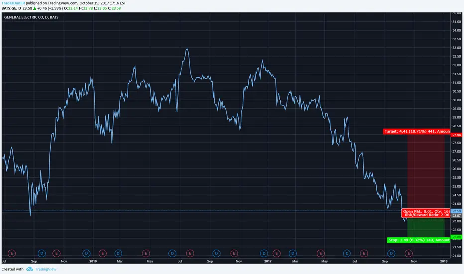
Task: Click the dividend D marker just after Sep 2016
Action: [x=216, y=253]
